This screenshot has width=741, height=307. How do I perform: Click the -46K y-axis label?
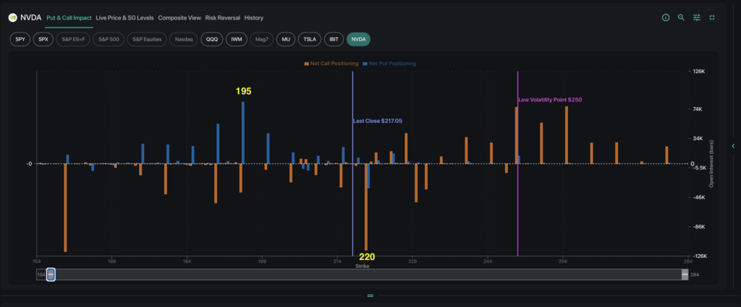coord(699,197)
